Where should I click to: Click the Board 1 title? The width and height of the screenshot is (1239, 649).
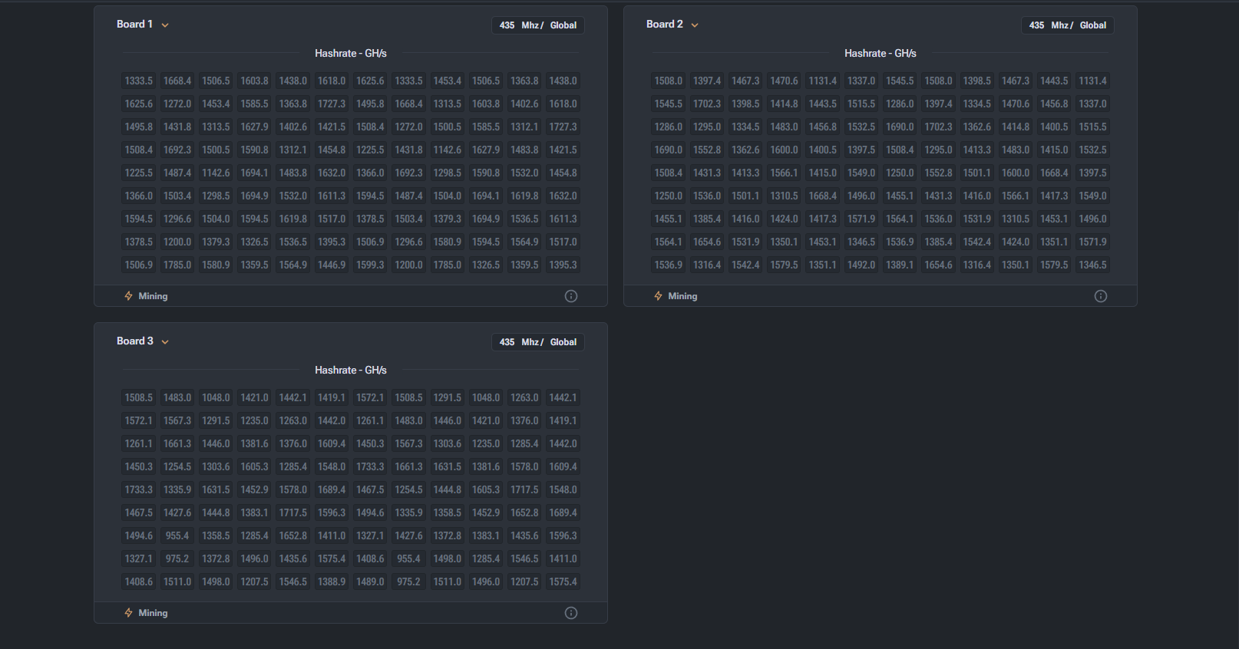point(134,25)
